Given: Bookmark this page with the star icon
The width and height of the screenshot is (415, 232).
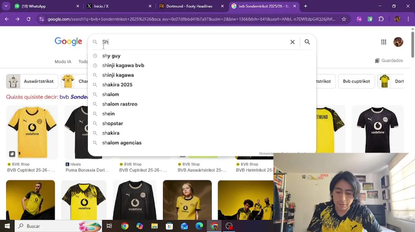Looking at the screenshot, I should 344,19.
